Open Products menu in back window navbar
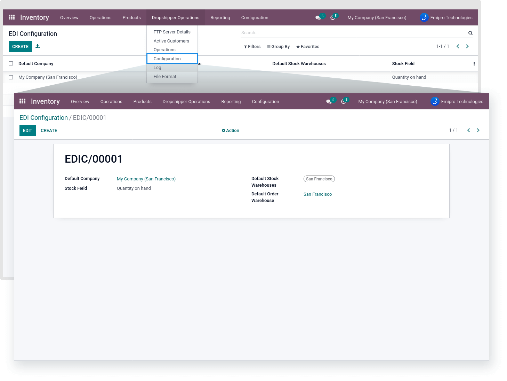The image size is (507, 381). tap(132, 17)
